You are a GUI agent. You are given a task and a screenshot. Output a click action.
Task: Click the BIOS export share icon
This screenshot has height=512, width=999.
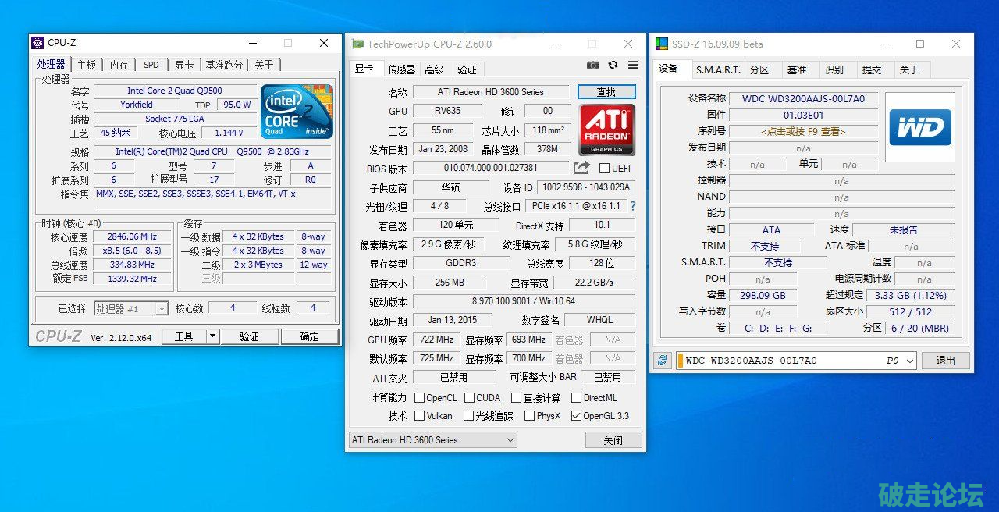coord(581,168)
